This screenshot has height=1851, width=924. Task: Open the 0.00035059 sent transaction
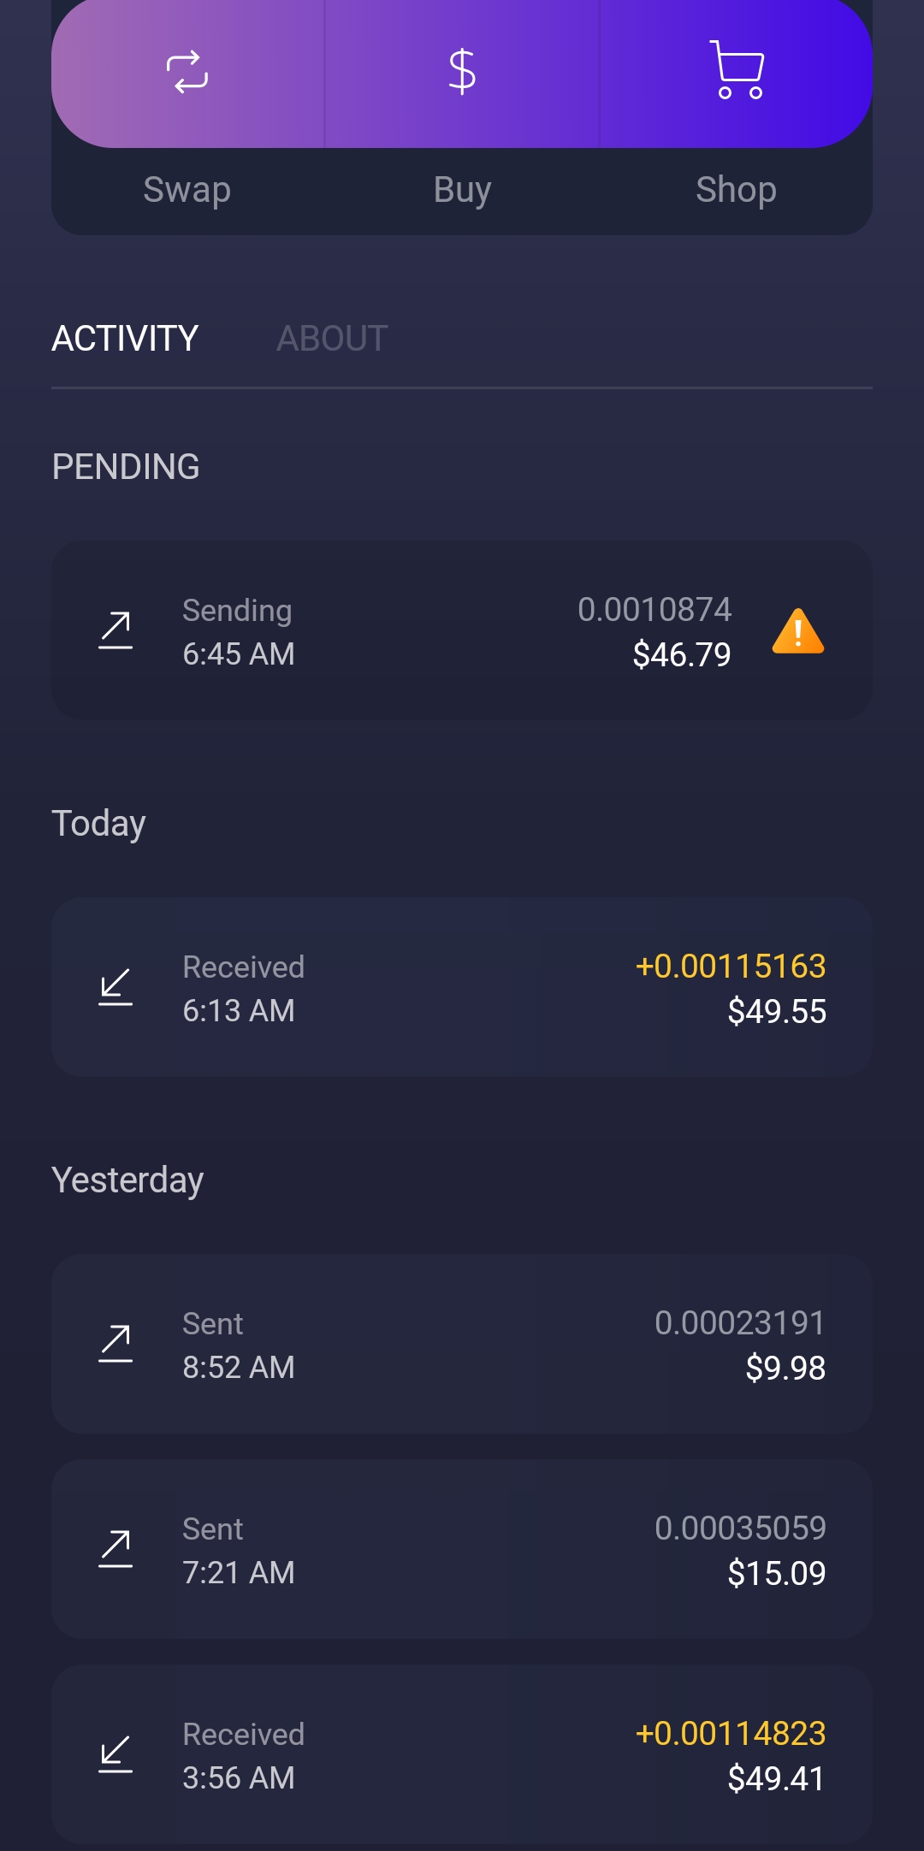462,1550
